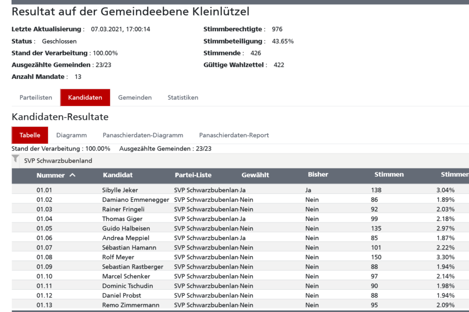Select the Remo Zimmermann row
Image resolution: width=469 pixels, height=312 pixels.
131,305
